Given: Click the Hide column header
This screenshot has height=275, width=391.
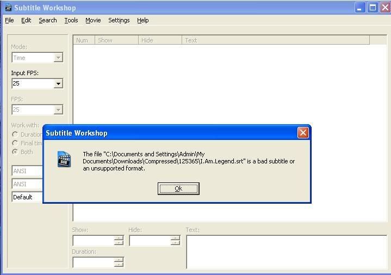Looking at the screenshot, I should click(160, 40).
